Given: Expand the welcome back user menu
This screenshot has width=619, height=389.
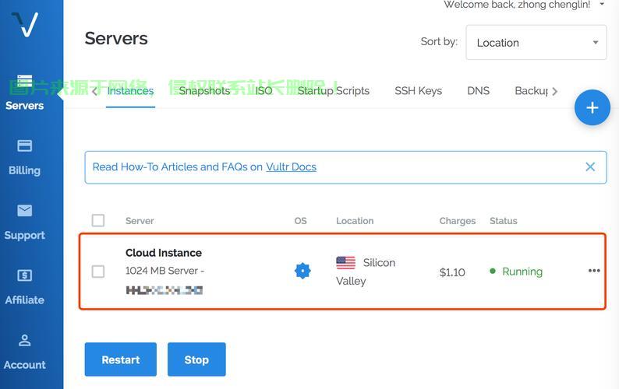Looking at the screenshot, I should click(601, 5).
